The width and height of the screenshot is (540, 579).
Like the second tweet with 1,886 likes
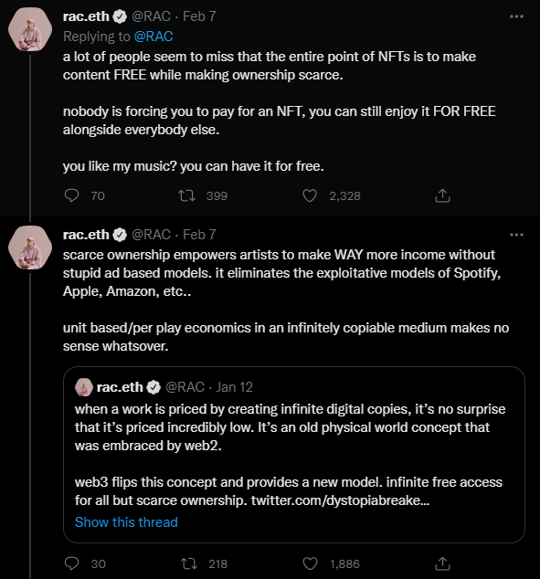(x=310, y=563)
